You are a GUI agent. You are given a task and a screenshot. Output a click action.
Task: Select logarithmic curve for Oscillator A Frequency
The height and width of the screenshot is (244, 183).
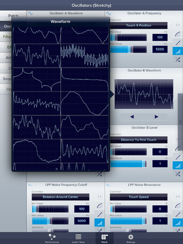point(178,35)
